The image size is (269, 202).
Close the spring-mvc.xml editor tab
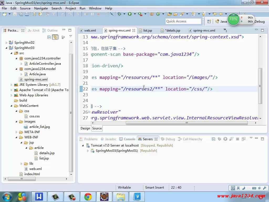(134, 31)
